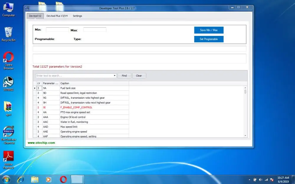This screenshot has height=184, width=295.
Task: Open the Computer desktop icon
Action: [x=9, y=10]
